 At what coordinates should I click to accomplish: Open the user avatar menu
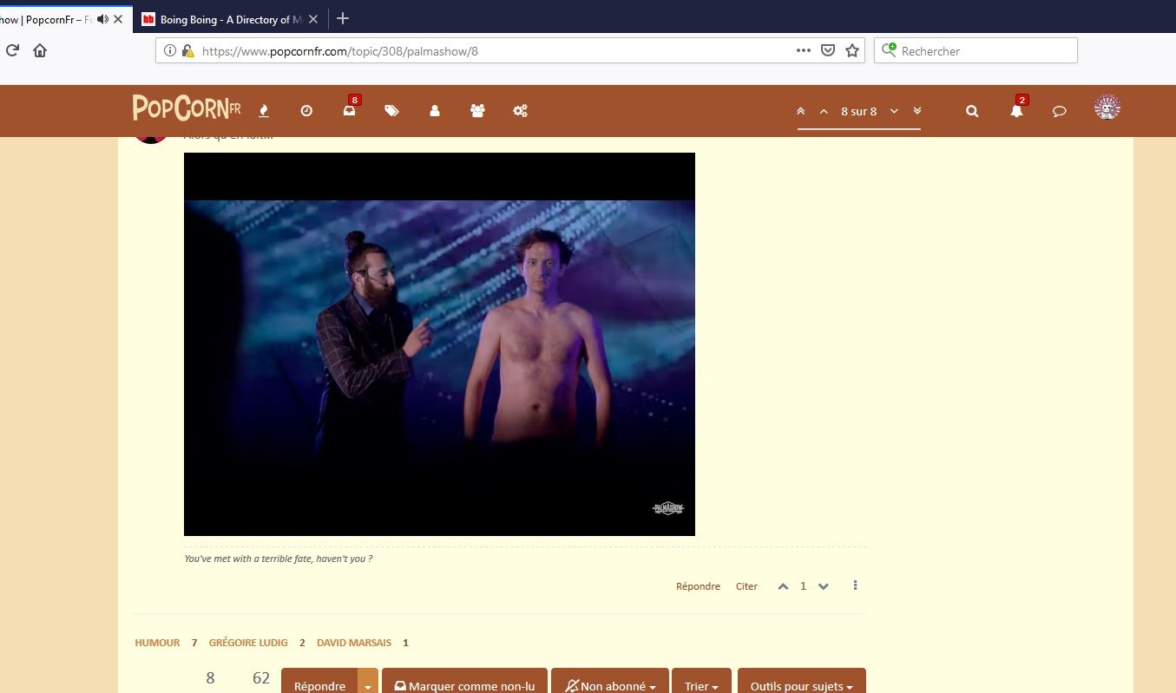(1107, 108)
